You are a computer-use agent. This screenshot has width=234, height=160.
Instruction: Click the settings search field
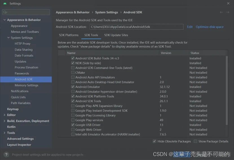coord(26,12)
